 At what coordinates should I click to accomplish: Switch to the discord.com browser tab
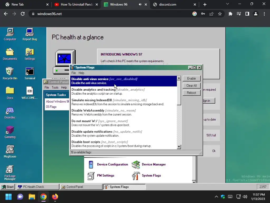coord(175,4)
